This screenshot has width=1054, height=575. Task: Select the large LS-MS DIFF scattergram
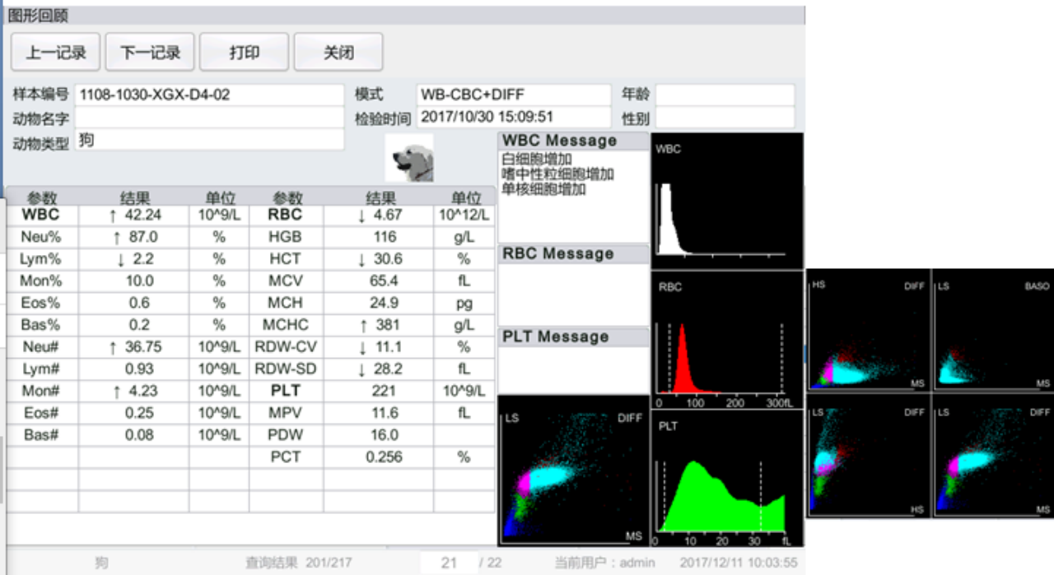(x=573, y=470)
